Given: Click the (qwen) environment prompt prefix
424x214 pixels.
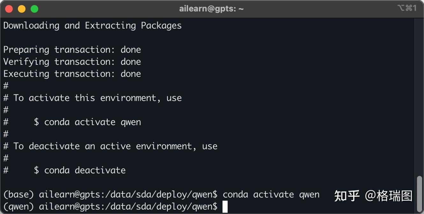Looking at the screenshot, I should tap(18, 207).
